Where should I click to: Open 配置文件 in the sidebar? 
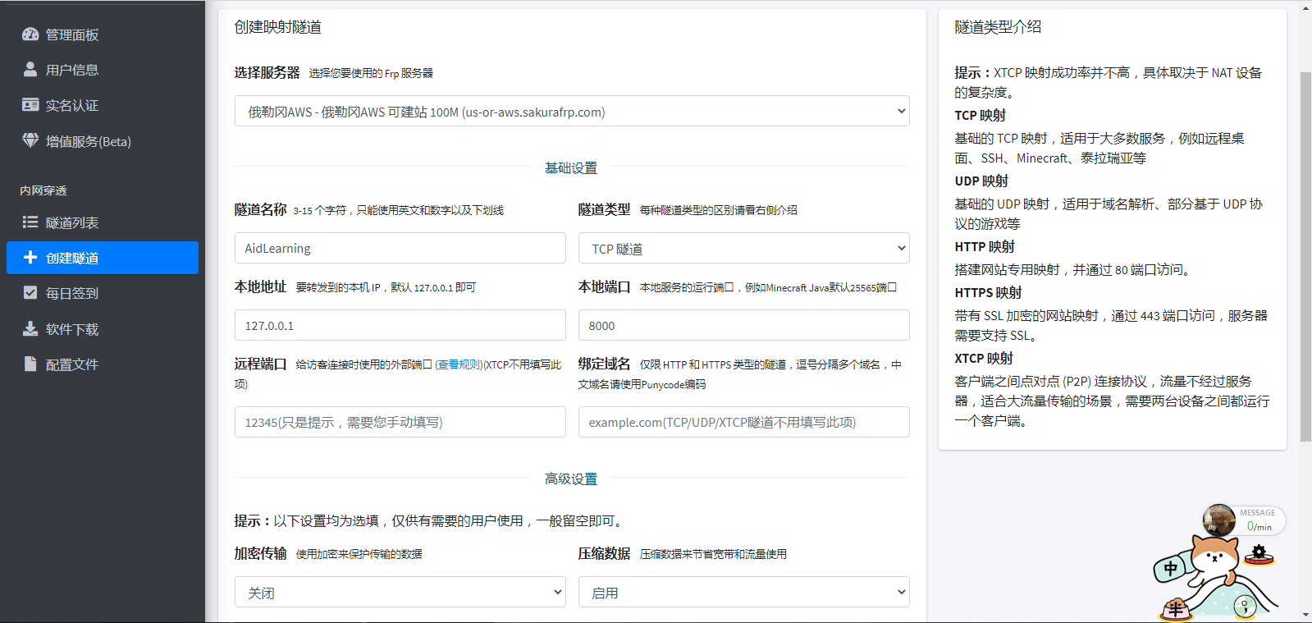(103, 364)
